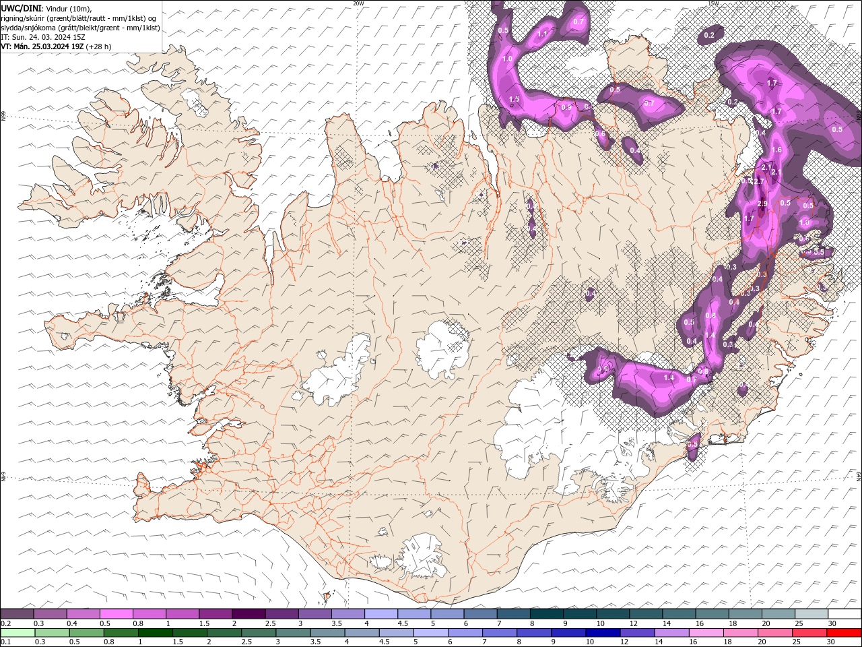Image resolution: width=862 pixels, height=647 pixels.
Task: Click the bright red swatch labeled 30
Action: pyautogui.click(x=844, y=633)
